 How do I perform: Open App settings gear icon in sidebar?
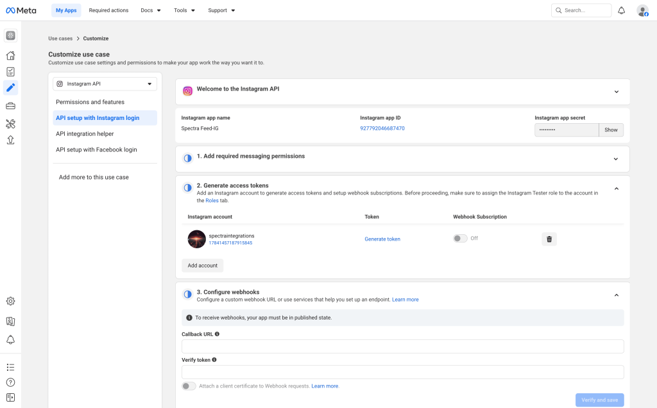10,301
